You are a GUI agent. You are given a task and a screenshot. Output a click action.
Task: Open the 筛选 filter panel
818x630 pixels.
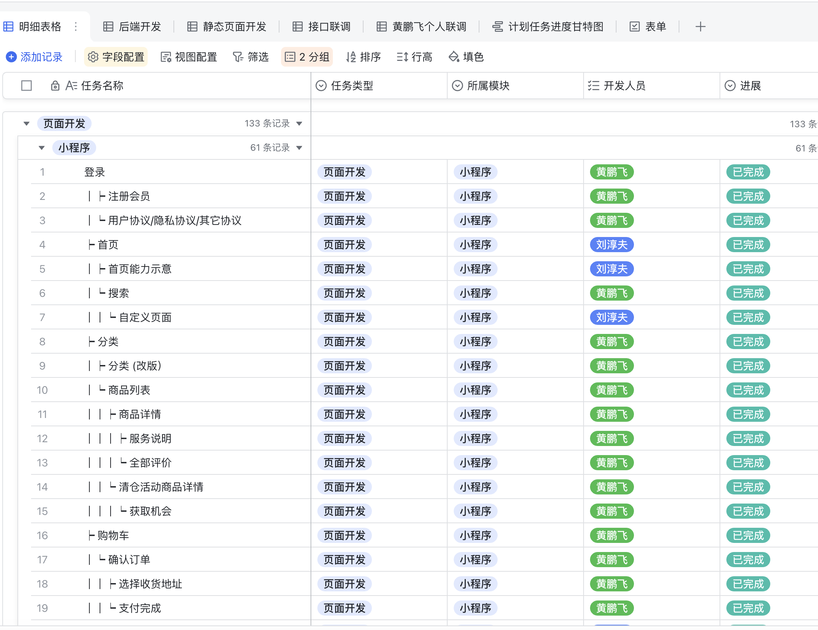(251, 57)
